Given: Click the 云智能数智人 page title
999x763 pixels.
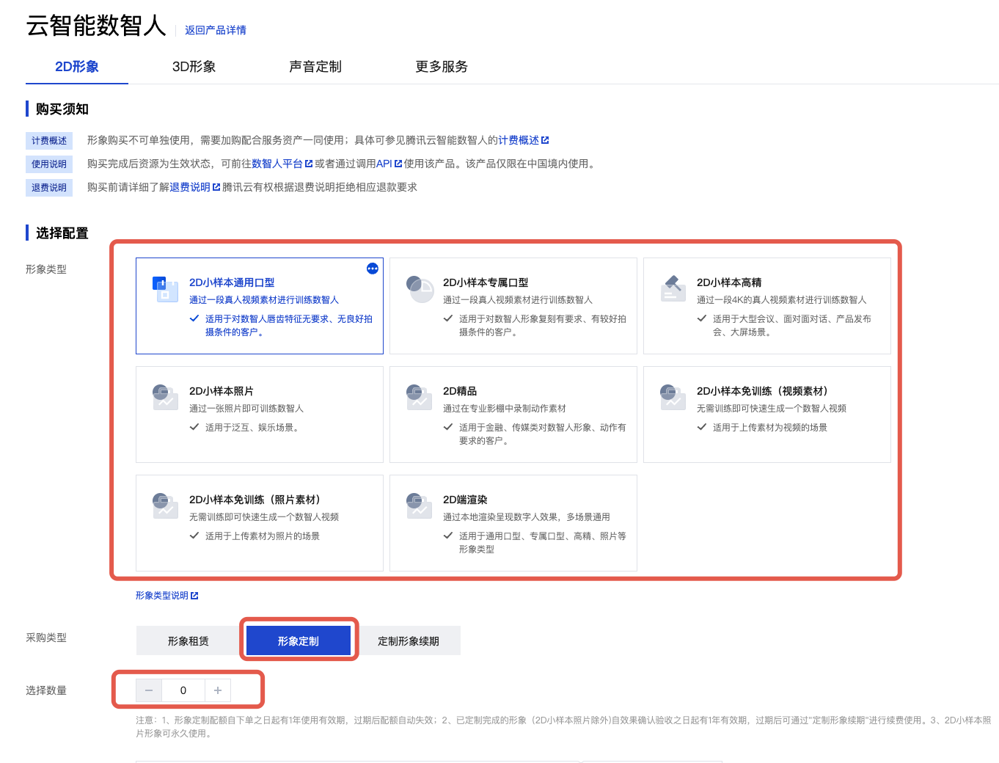Looking at the screenshot, I should click(x=96, y=26).
